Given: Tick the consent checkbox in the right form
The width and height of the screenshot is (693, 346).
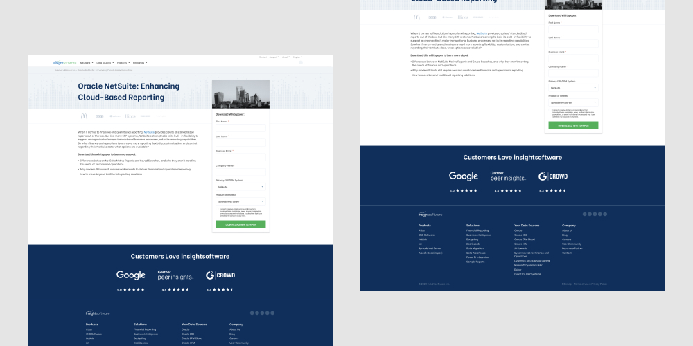Looking at the screenshot, I should click(550, 110).
